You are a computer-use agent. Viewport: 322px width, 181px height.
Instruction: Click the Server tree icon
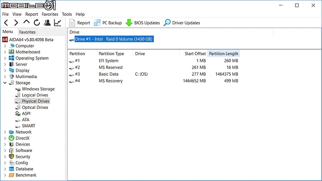[x=12, y=64]
